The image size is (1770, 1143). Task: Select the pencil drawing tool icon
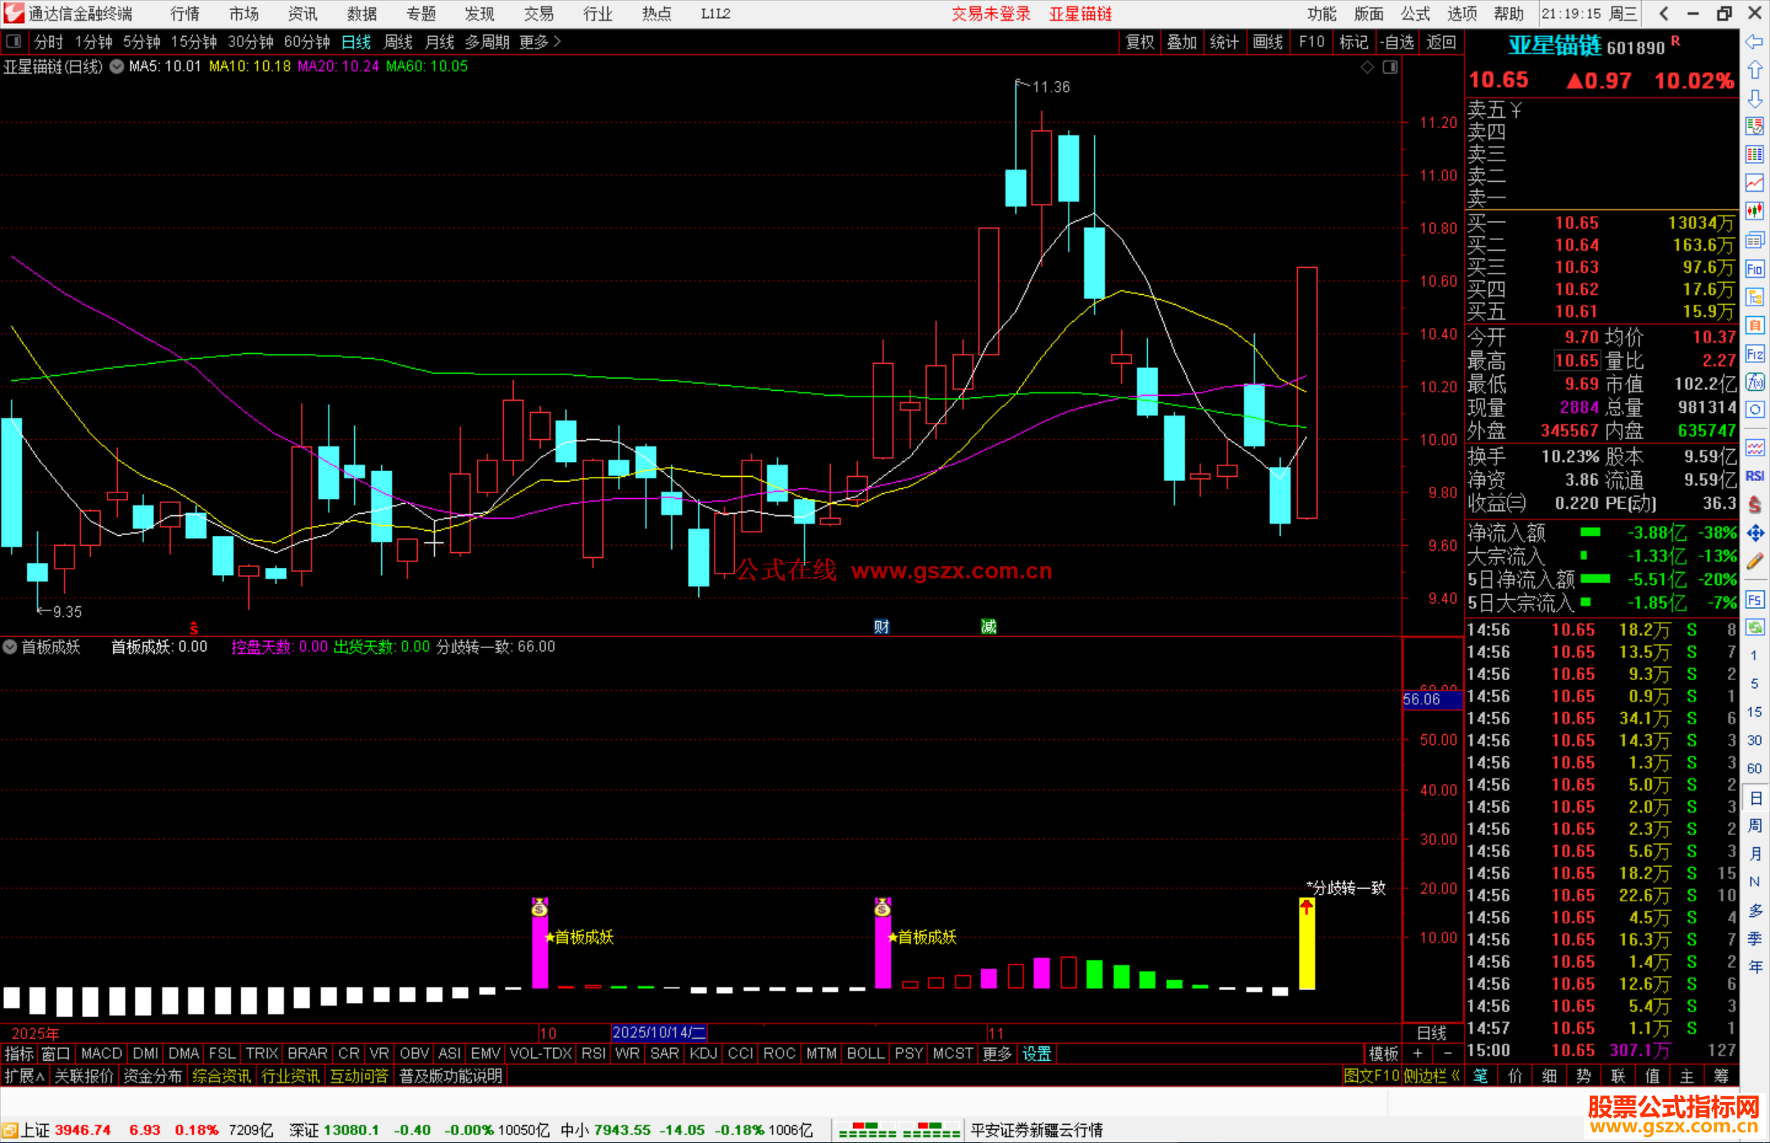coord(1754,562)
